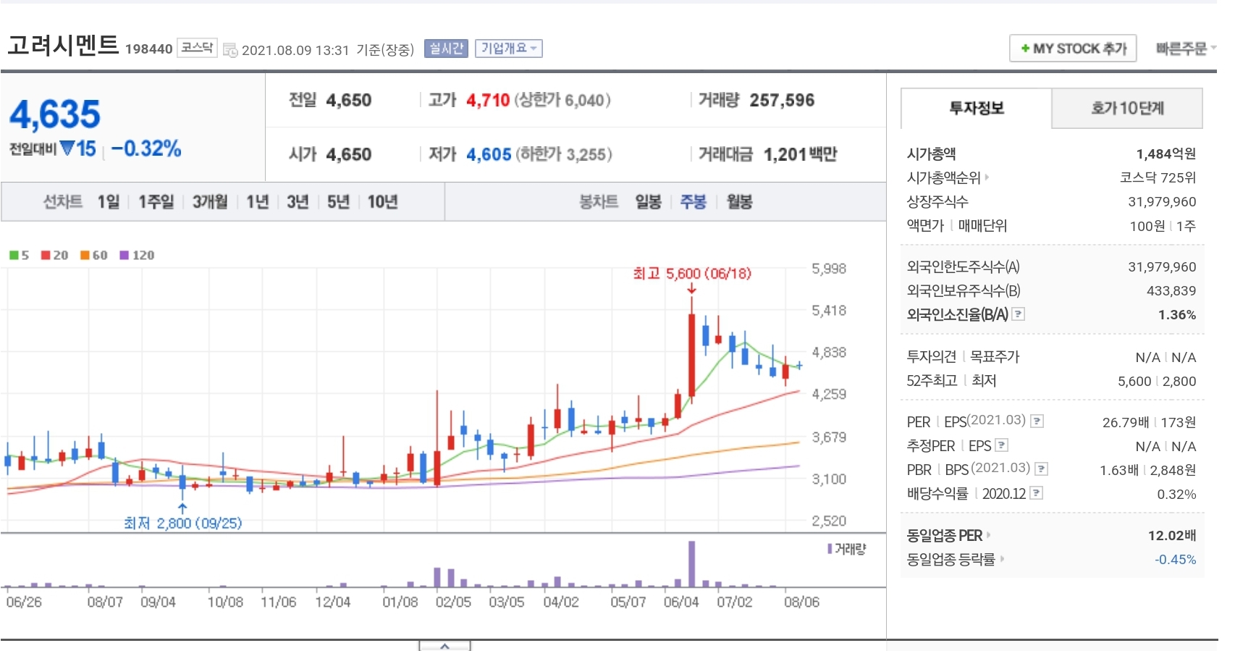Click the 실시간 button
The width and height of the screenshot is (1256, 651).
click(x=446, y=49)
